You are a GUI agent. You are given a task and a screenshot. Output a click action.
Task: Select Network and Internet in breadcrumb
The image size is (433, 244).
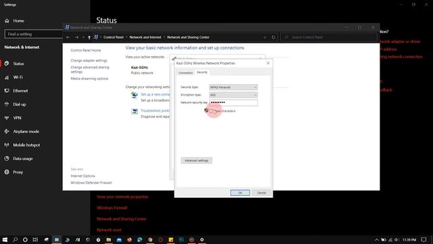[145, 37]
